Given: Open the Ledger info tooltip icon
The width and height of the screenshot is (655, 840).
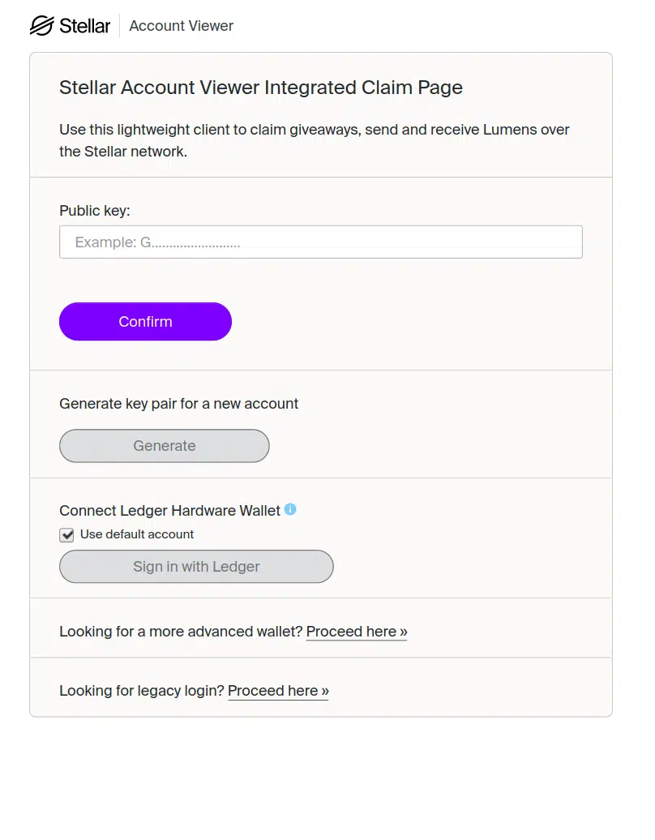Looking at the screenshot, I should click(291, 510).
